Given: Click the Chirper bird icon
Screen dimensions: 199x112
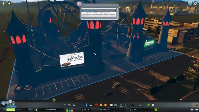Looking at the screenshot, I should pyautogui.click(x=80, y=4).
